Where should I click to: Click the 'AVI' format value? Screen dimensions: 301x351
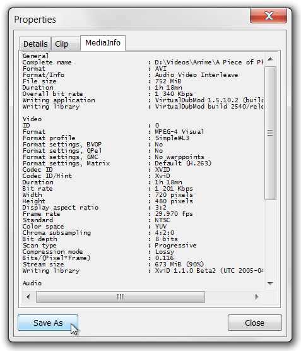160,69
